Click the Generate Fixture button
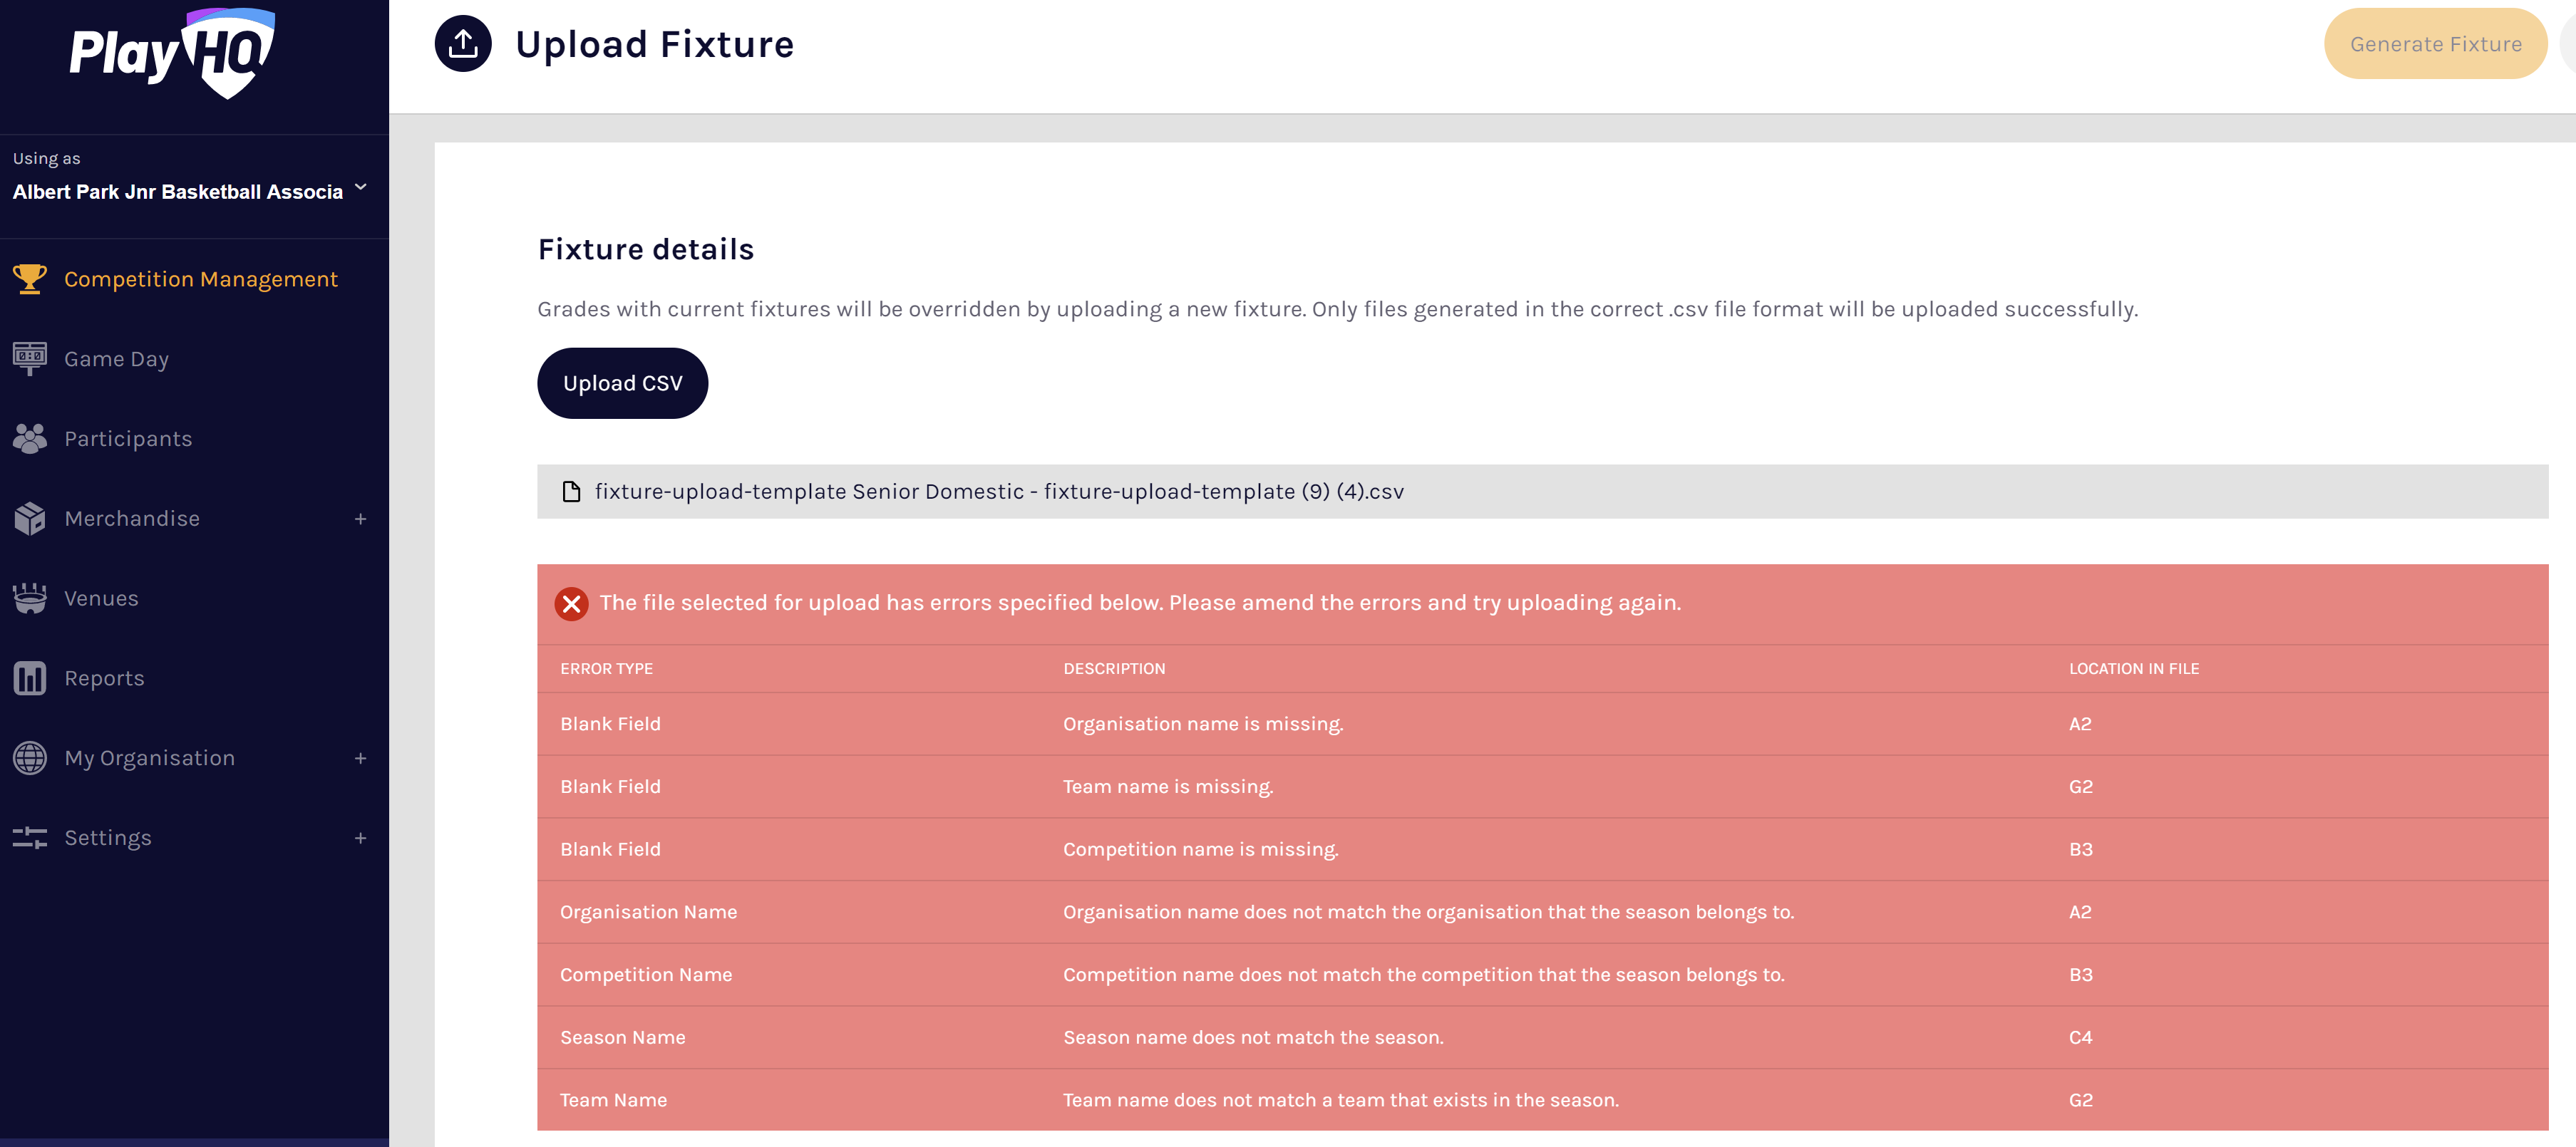This screenshot has height=1147, width=2576. [x=2434, y=44]
